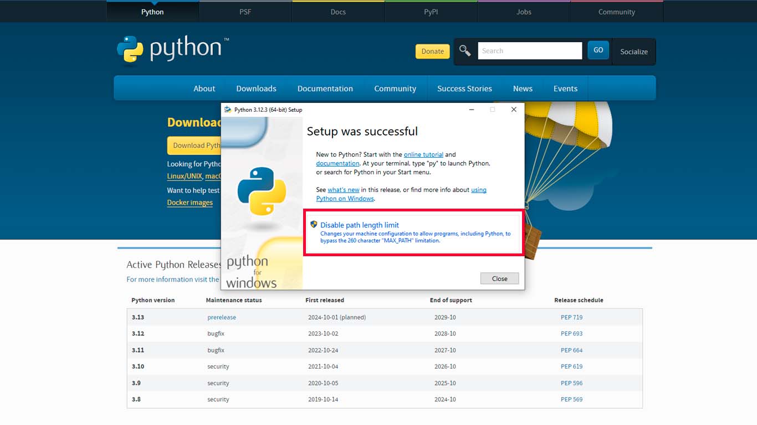The height and width of the screenshot is (425, 757).
Task: Click the 2023-10-02 first released date
Action: pyautogui.click(x=323, y=334)
